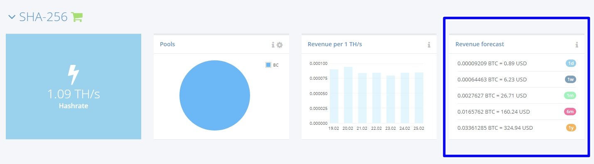This screenshot has height=164, width=594.
Task: Click the lightning bolt hashrate icon
Action: tap(74, 75)
